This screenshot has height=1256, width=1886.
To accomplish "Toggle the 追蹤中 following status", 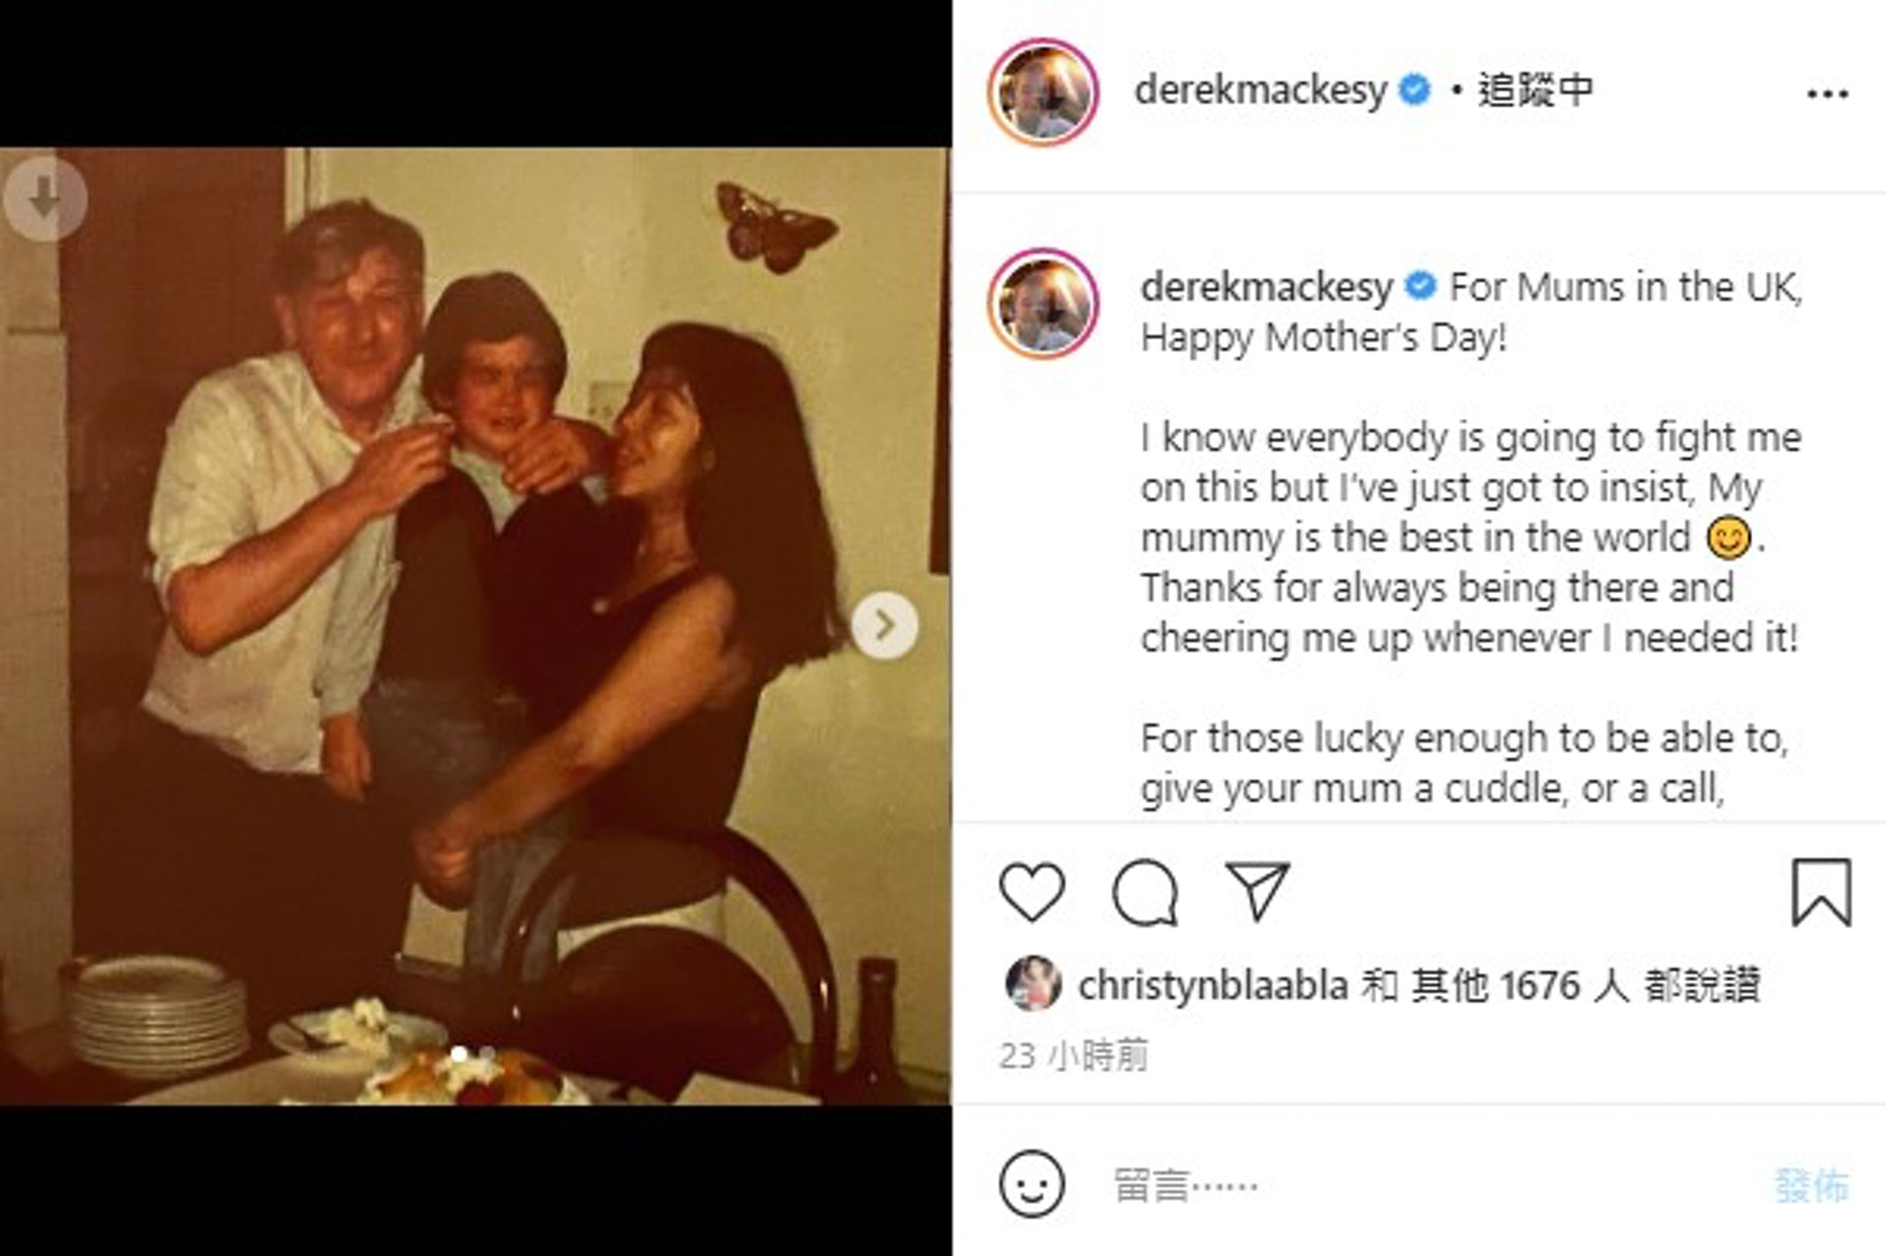I will [x=1535, y=90].
